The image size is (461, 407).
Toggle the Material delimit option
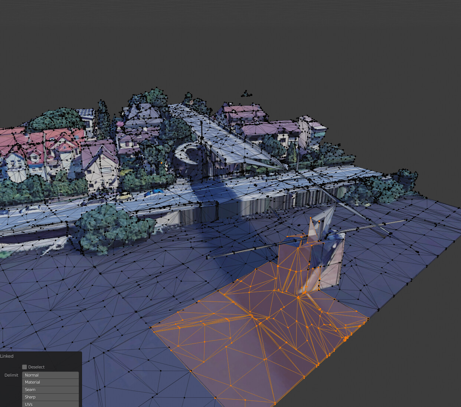tap(50, 383)
